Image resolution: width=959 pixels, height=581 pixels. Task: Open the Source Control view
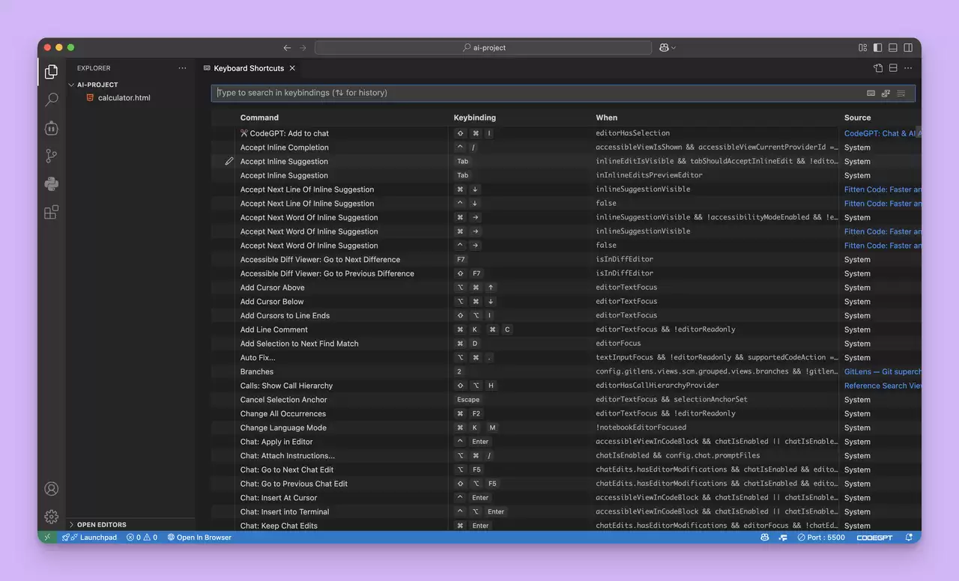[x=51, y=156]
